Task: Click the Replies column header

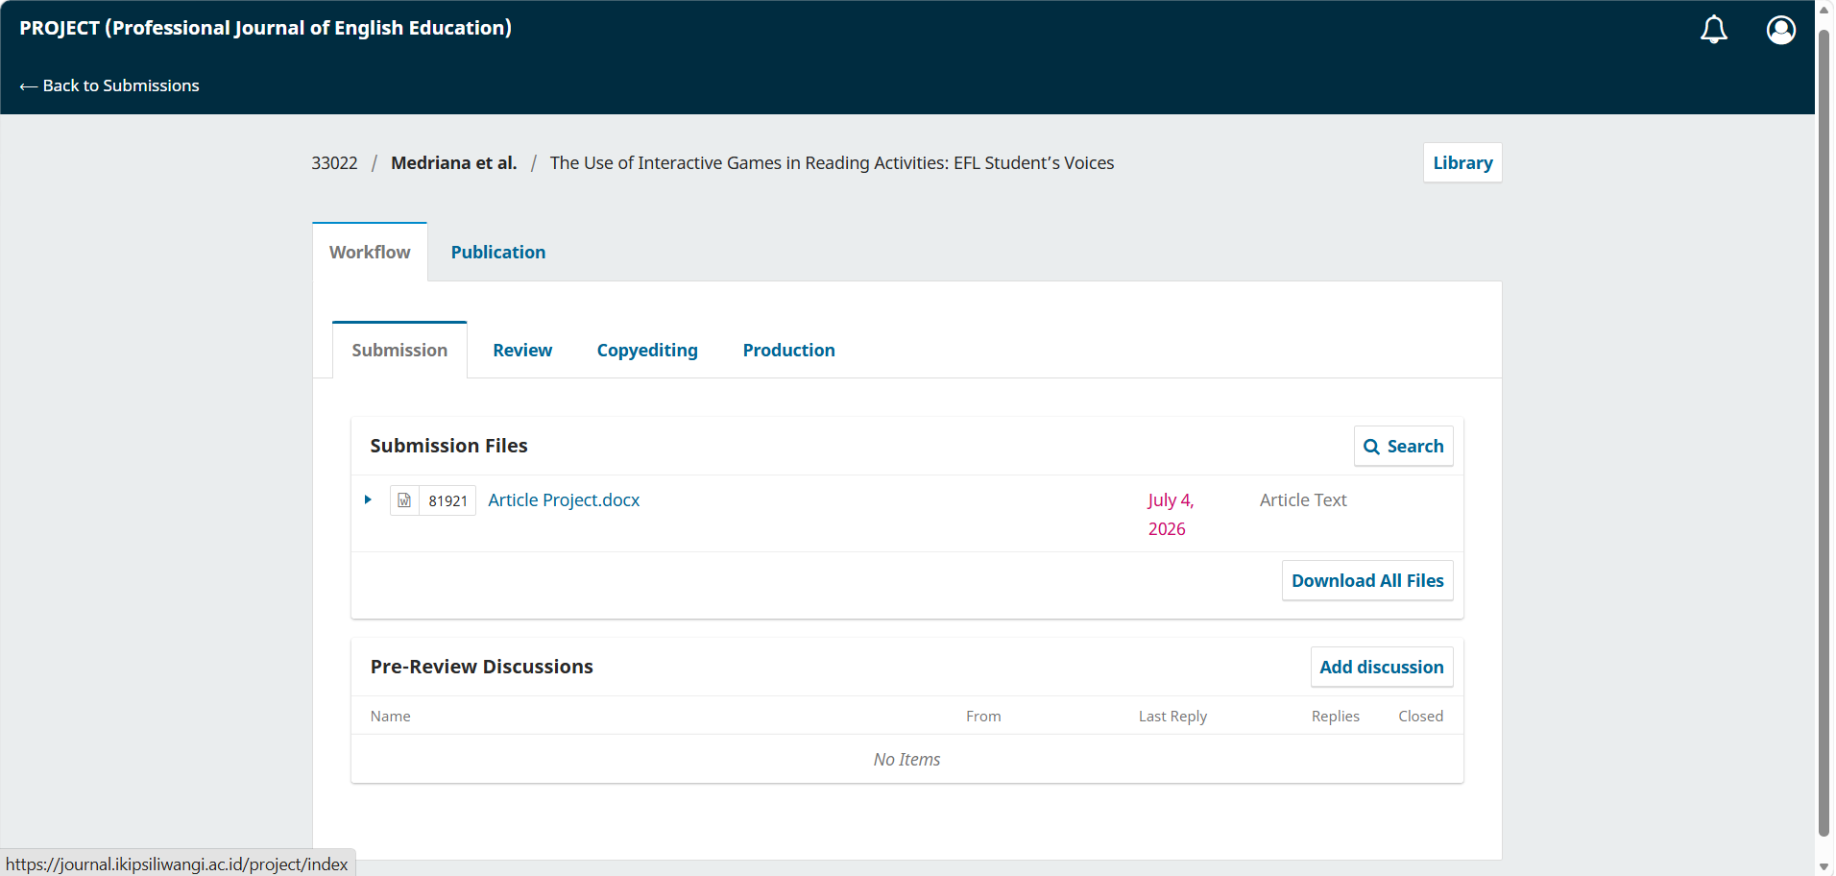Action: pos(1336,716)
